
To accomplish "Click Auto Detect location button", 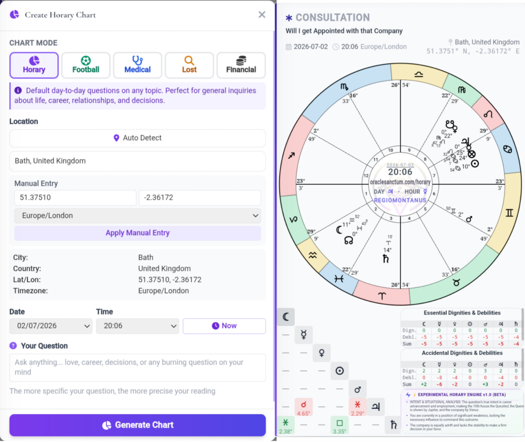I will point(138,138).
